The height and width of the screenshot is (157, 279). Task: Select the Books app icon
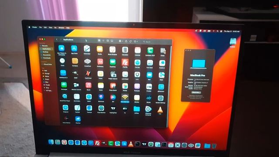tap(100, 49)
